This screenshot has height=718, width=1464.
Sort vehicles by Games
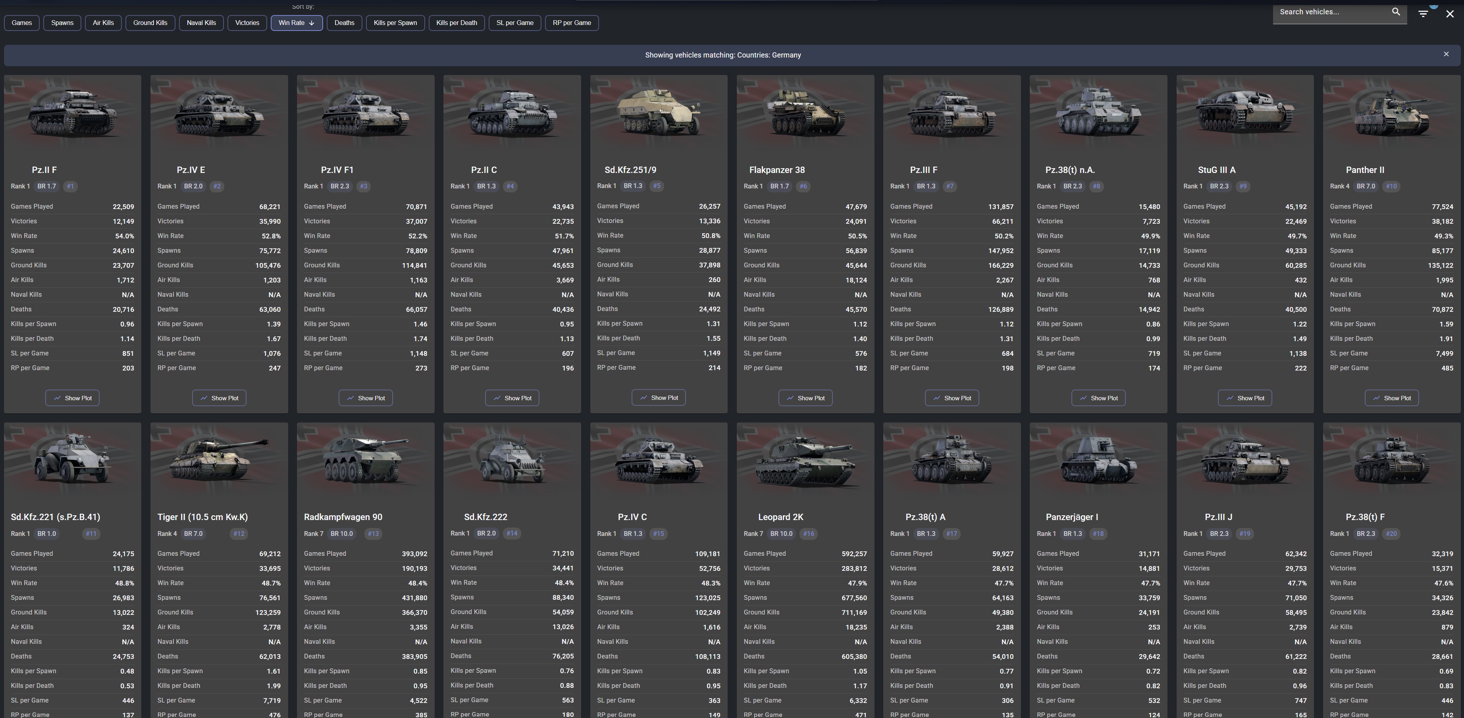pyautogui.click(x=21, y=23)
